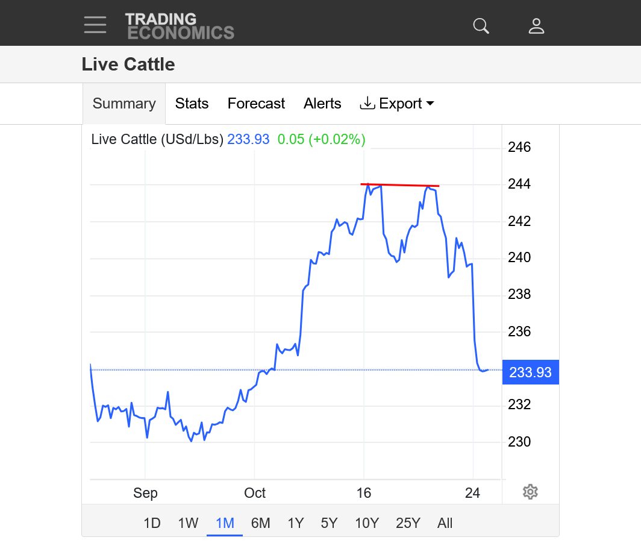Screen dimensions: 641x543
Task: Show All available price history
Action: 445,523
